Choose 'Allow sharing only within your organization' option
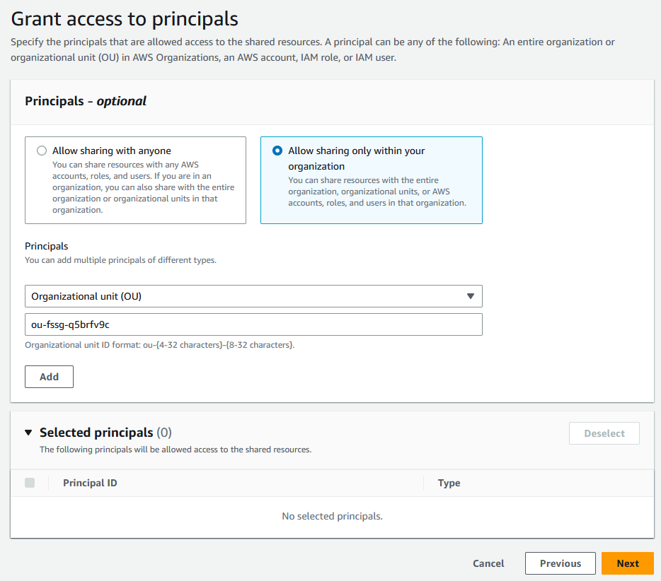Image resolution: width=661 pixels, height=581 pixels. pos(277,151)
